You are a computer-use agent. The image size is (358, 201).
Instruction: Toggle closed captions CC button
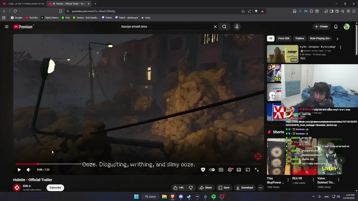click(221, 170)
